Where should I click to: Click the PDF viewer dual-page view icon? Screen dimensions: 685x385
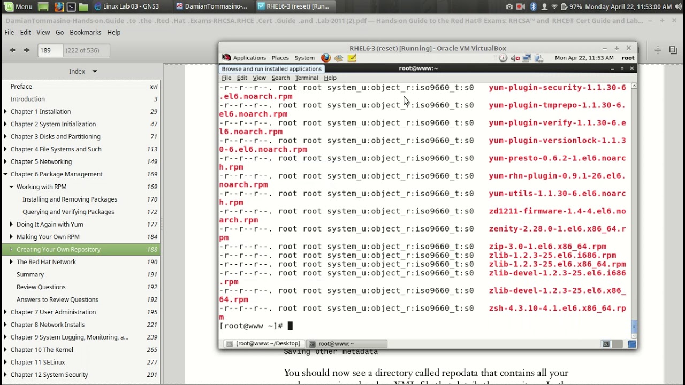[x=673, y=50]
